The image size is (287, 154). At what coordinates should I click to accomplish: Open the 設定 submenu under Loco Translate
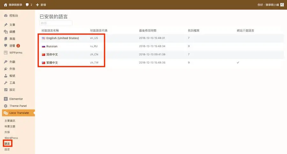pyautogui.click(x=7, y=149)
